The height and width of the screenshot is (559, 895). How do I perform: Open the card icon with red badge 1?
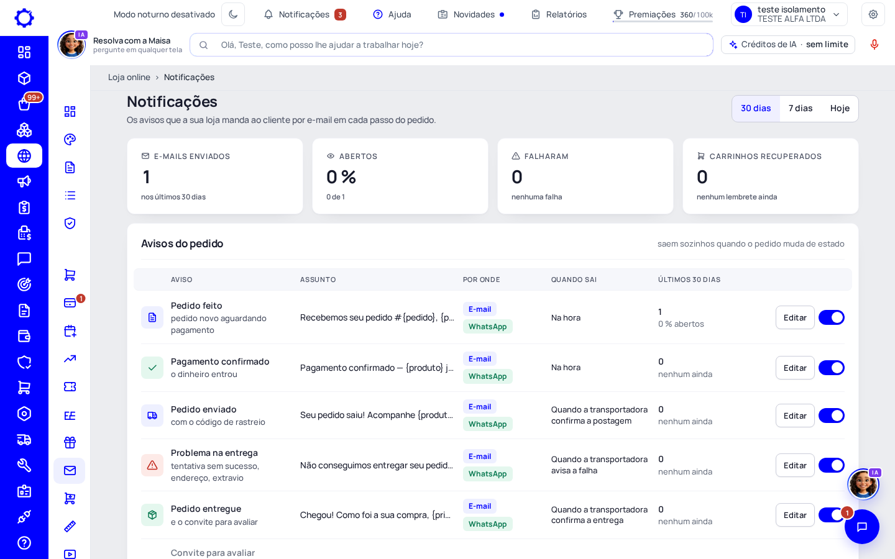(70, 302)
